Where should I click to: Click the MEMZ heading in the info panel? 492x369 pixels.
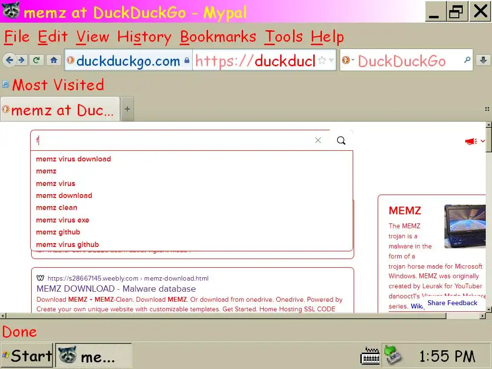click(x=405, y=210)
